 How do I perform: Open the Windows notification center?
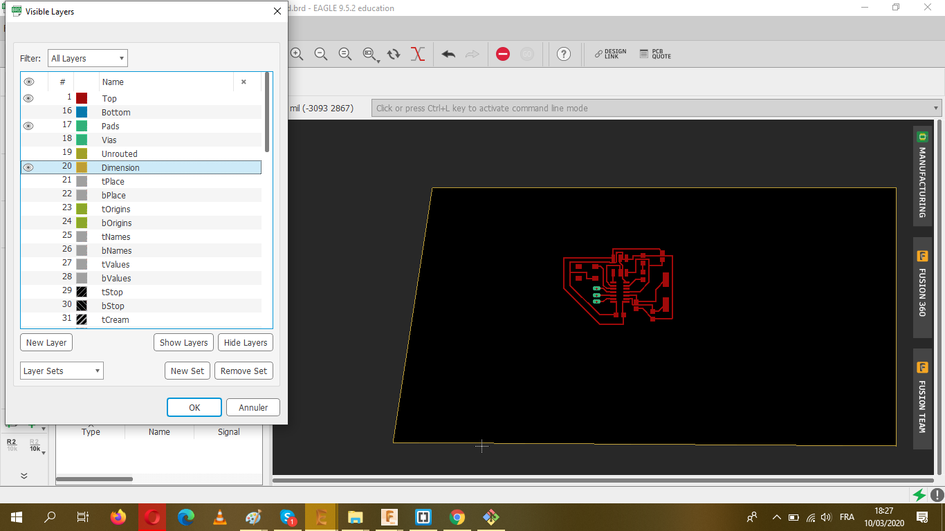(x=921, y=517)
